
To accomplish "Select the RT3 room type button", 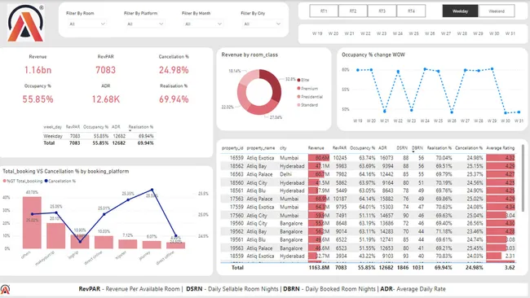I will tap(382, 11).
